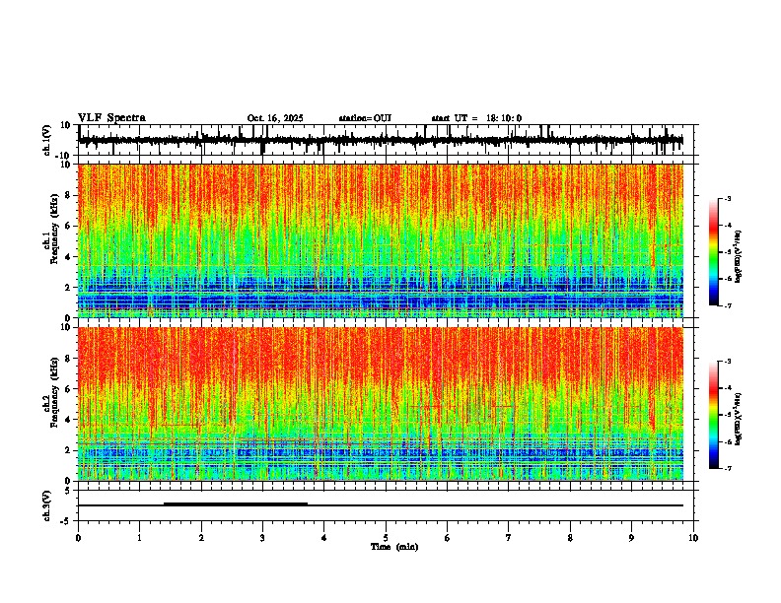Click the ch.1 spectrogram color scale bar
Viewport: 781px width, 603px height.
tap(713, 252)
